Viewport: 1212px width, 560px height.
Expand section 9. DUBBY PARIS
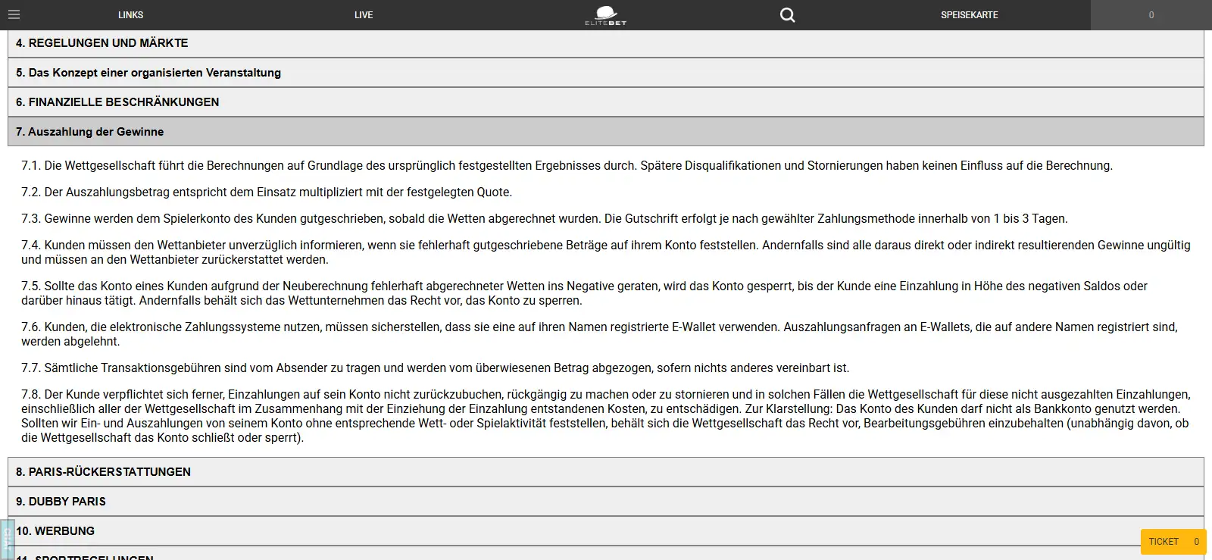606,502
